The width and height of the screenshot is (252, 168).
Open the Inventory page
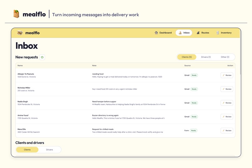[224, 33]
